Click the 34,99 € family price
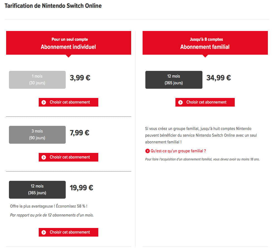The width and height of the screenshot is (274, 250). pos(219,78)
